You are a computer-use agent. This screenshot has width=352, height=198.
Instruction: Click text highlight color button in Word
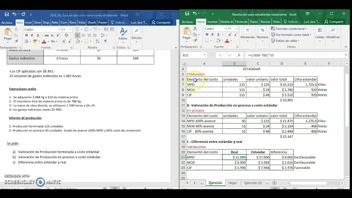35,41
